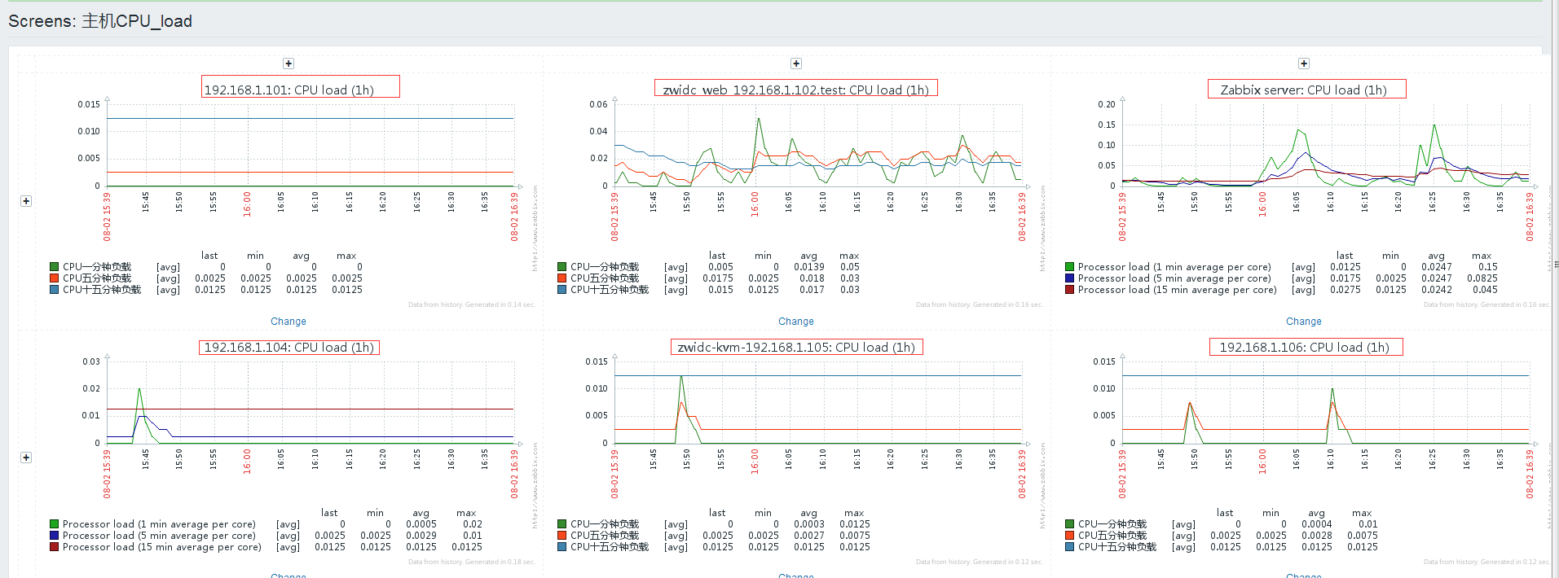Click the Change link under the 192.168.1.101 graph
The width and height of the screenshot is (1559, 578).
click(x=288, y=322)
